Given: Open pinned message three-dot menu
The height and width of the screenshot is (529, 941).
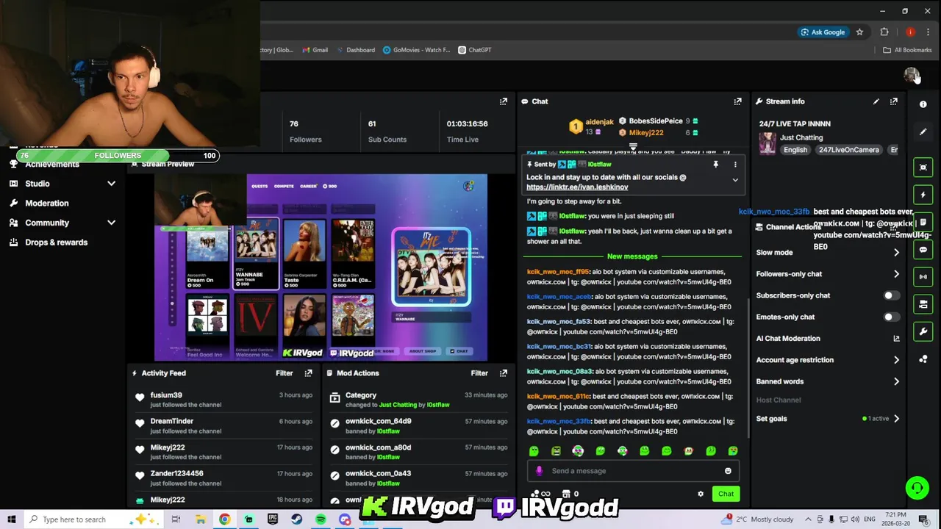Looking at the screenshot, I should point(735,165).
